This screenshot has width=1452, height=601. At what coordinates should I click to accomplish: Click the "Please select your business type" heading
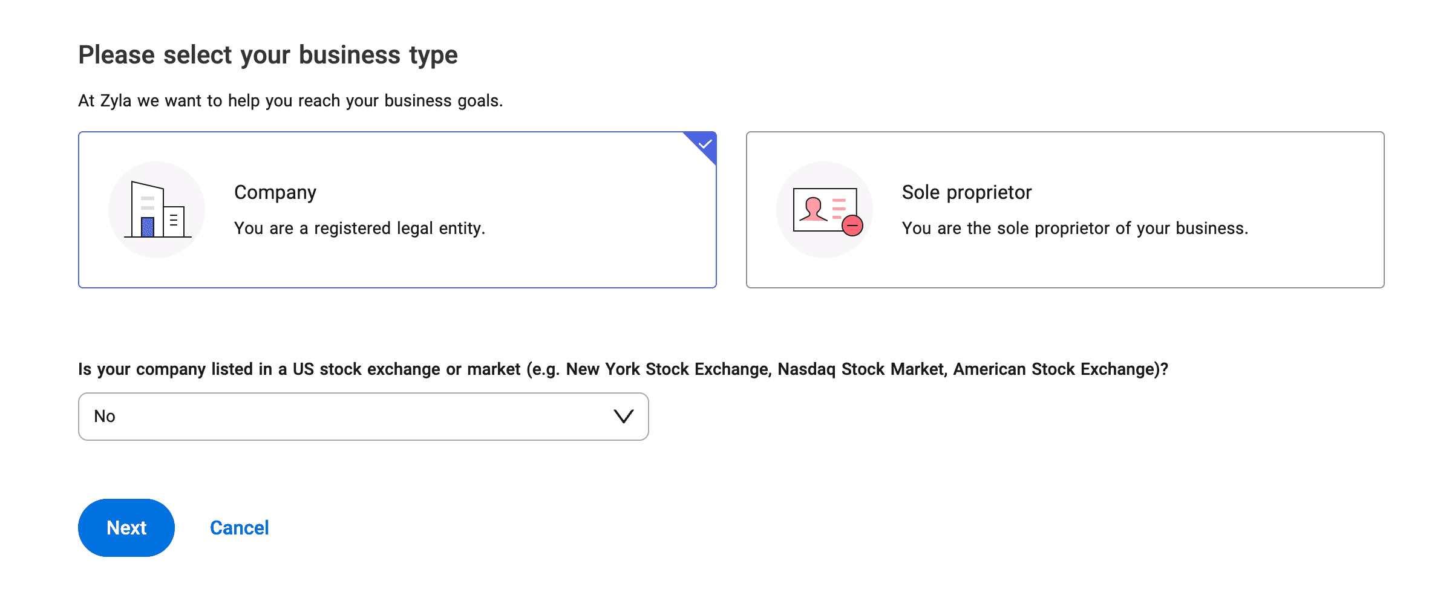[x=268, y=55]
